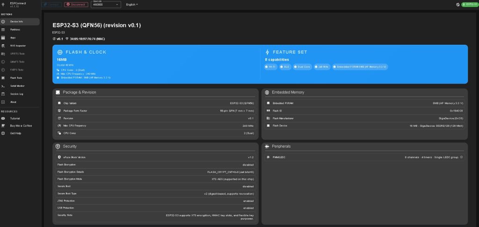Click the info icon after Single LEDC group
The width and height of the screenshot is (479, 227).
(x=461, y=158)
